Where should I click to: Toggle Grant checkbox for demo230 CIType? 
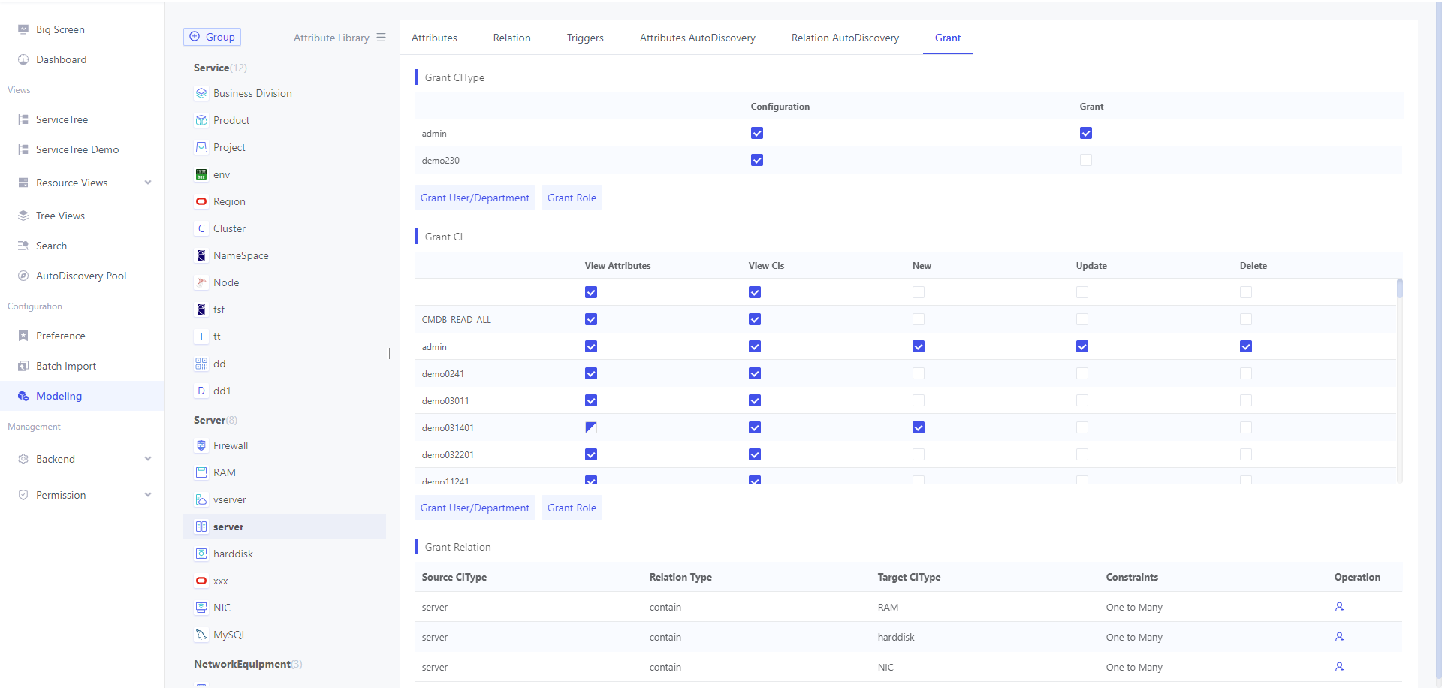point(1086,160)
